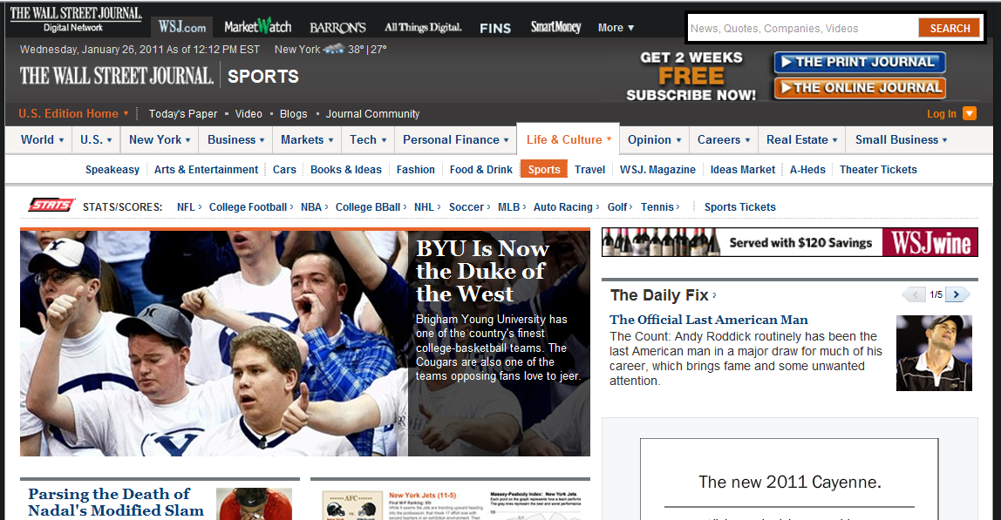Open the Journal Community link
Image resolution: width=1001 pixels, height=520 pixels.
click(x=373, y=113)
